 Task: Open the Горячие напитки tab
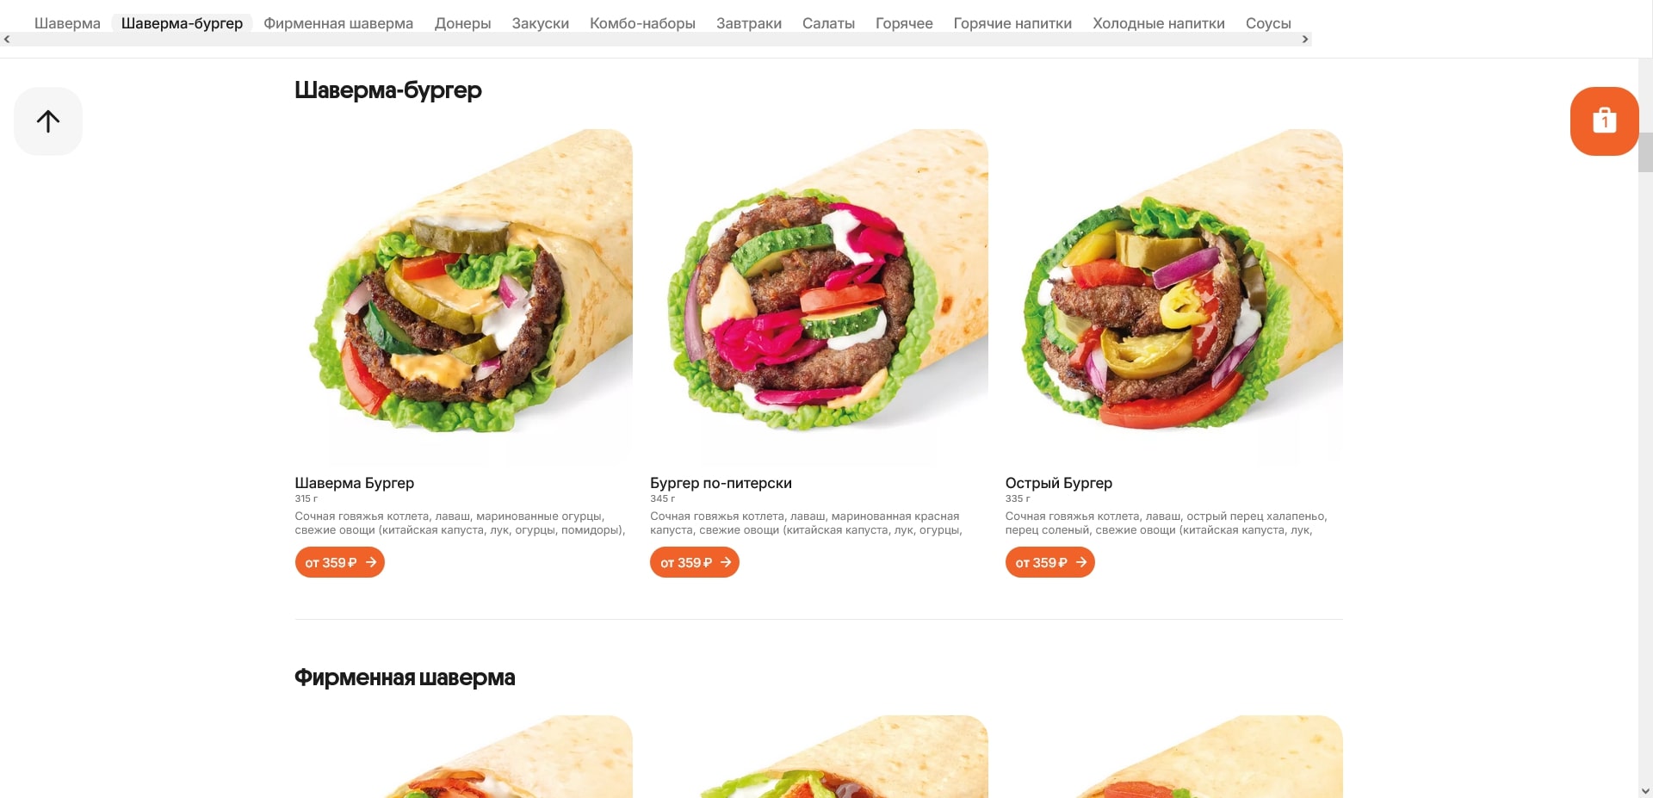(x=1012, y=23)
